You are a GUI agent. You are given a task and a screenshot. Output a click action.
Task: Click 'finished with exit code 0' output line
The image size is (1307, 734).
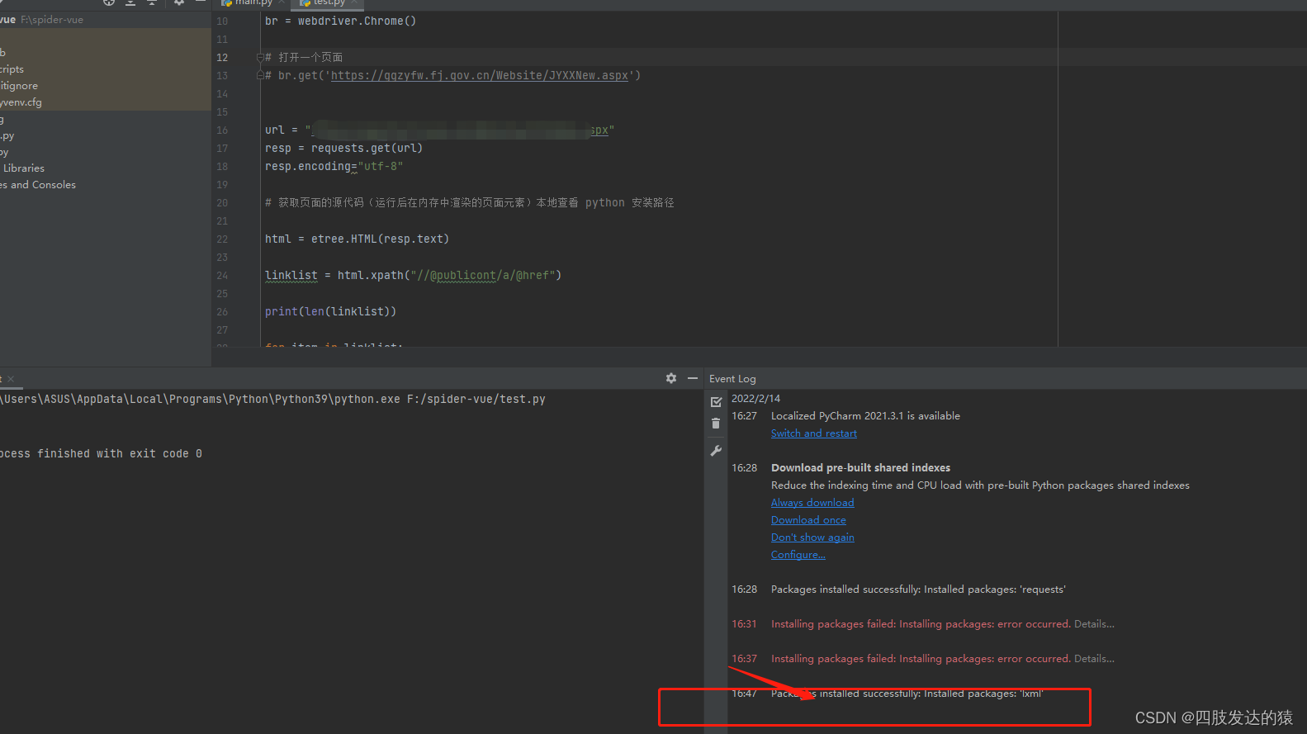[120, 454]
